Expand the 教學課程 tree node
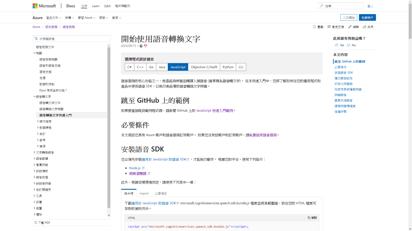This screenshot has width=412, height=231. (x=38, y=128)
